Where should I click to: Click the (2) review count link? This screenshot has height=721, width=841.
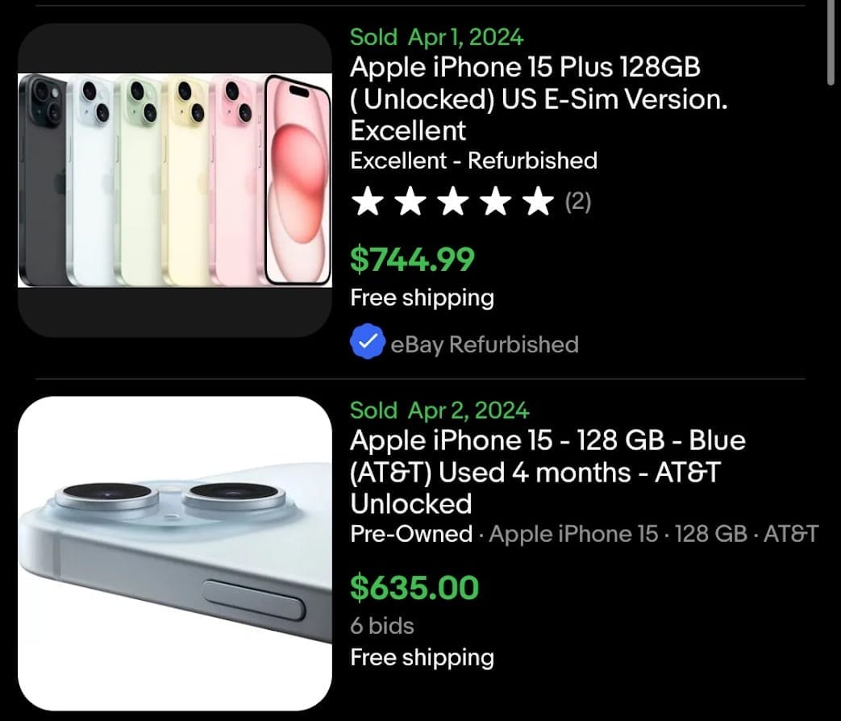click(x=580, y=202)
